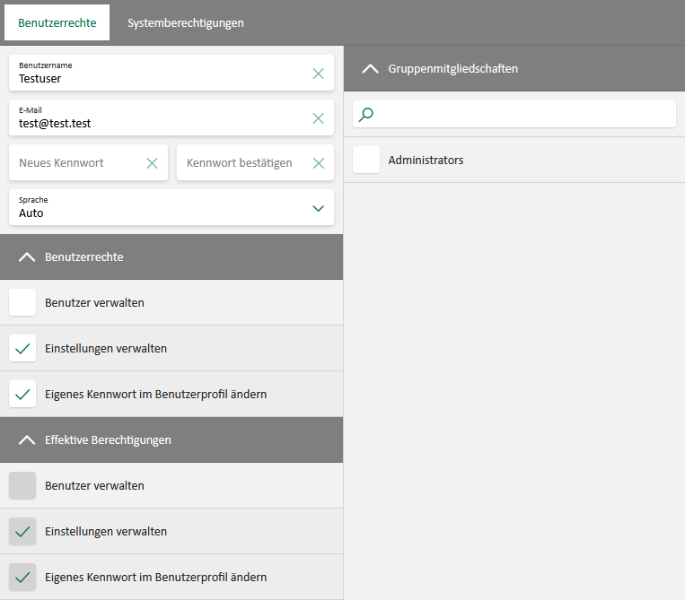Image resolution: width=685 pixels, height=600 pixels.
Task: Check the Administrators group membership box
Action: (366, 161)
